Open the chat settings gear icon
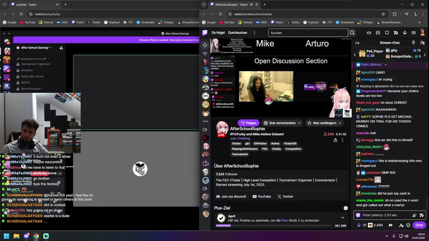The width and height of the screenshot is (429, 241). (408, 225)
